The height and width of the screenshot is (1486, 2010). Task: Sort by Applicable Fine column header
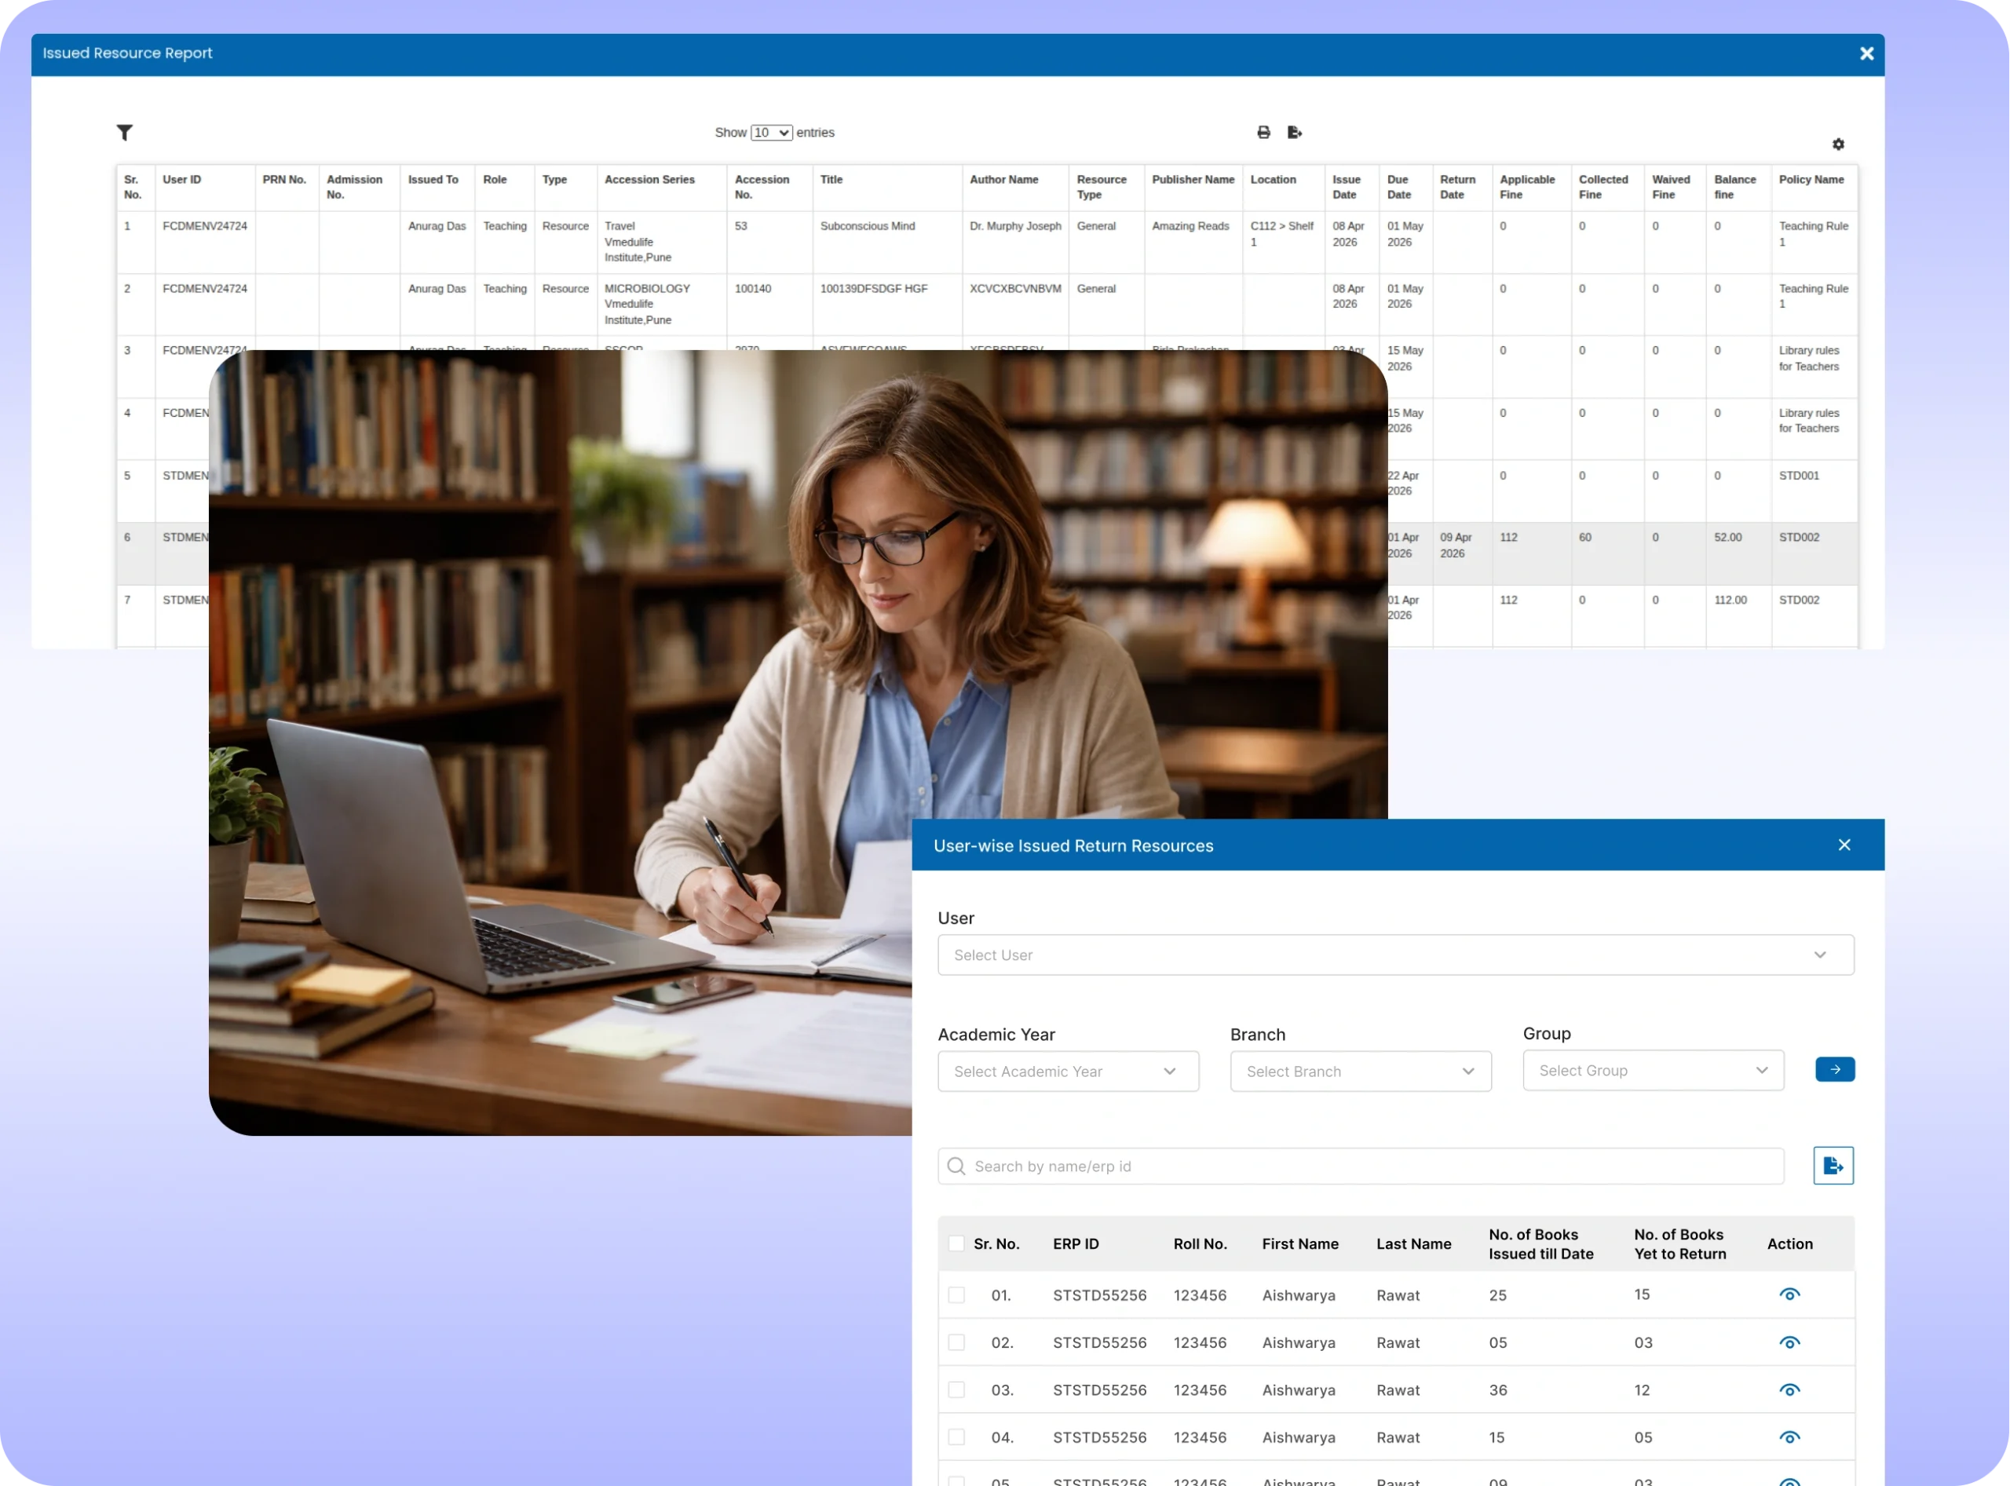[x=1527, y=187]
